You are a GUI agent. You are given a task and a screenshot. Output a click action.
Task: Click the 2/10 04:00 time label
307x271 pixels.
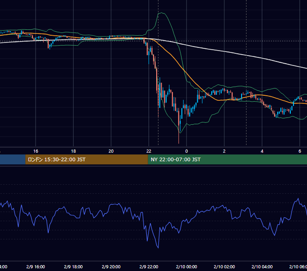(x=262, y=266)
